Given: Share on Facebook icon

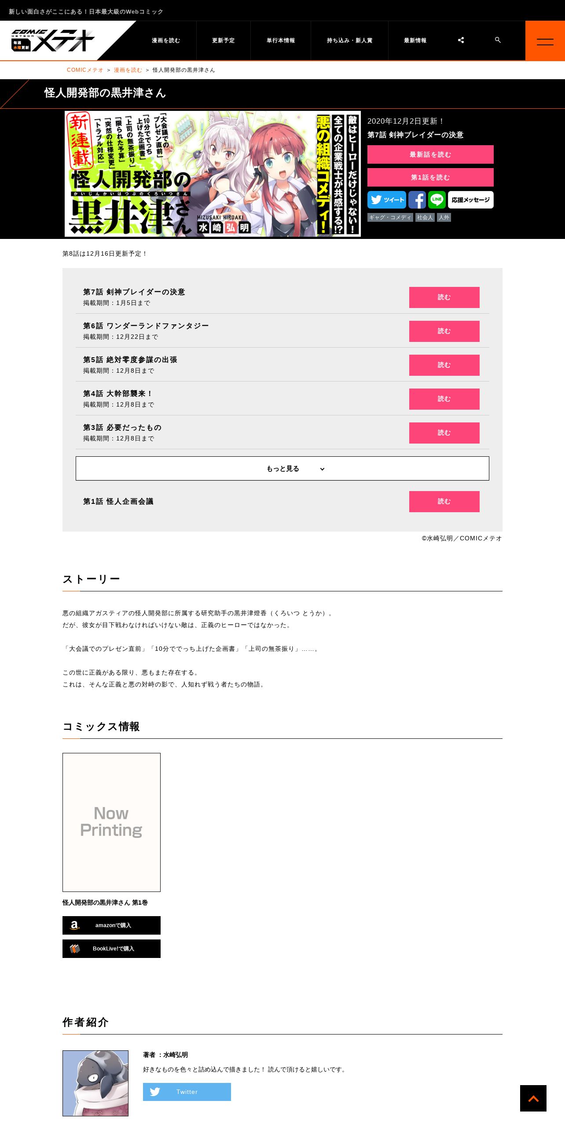Looking at the screenshot, I should tap(417, 200).
